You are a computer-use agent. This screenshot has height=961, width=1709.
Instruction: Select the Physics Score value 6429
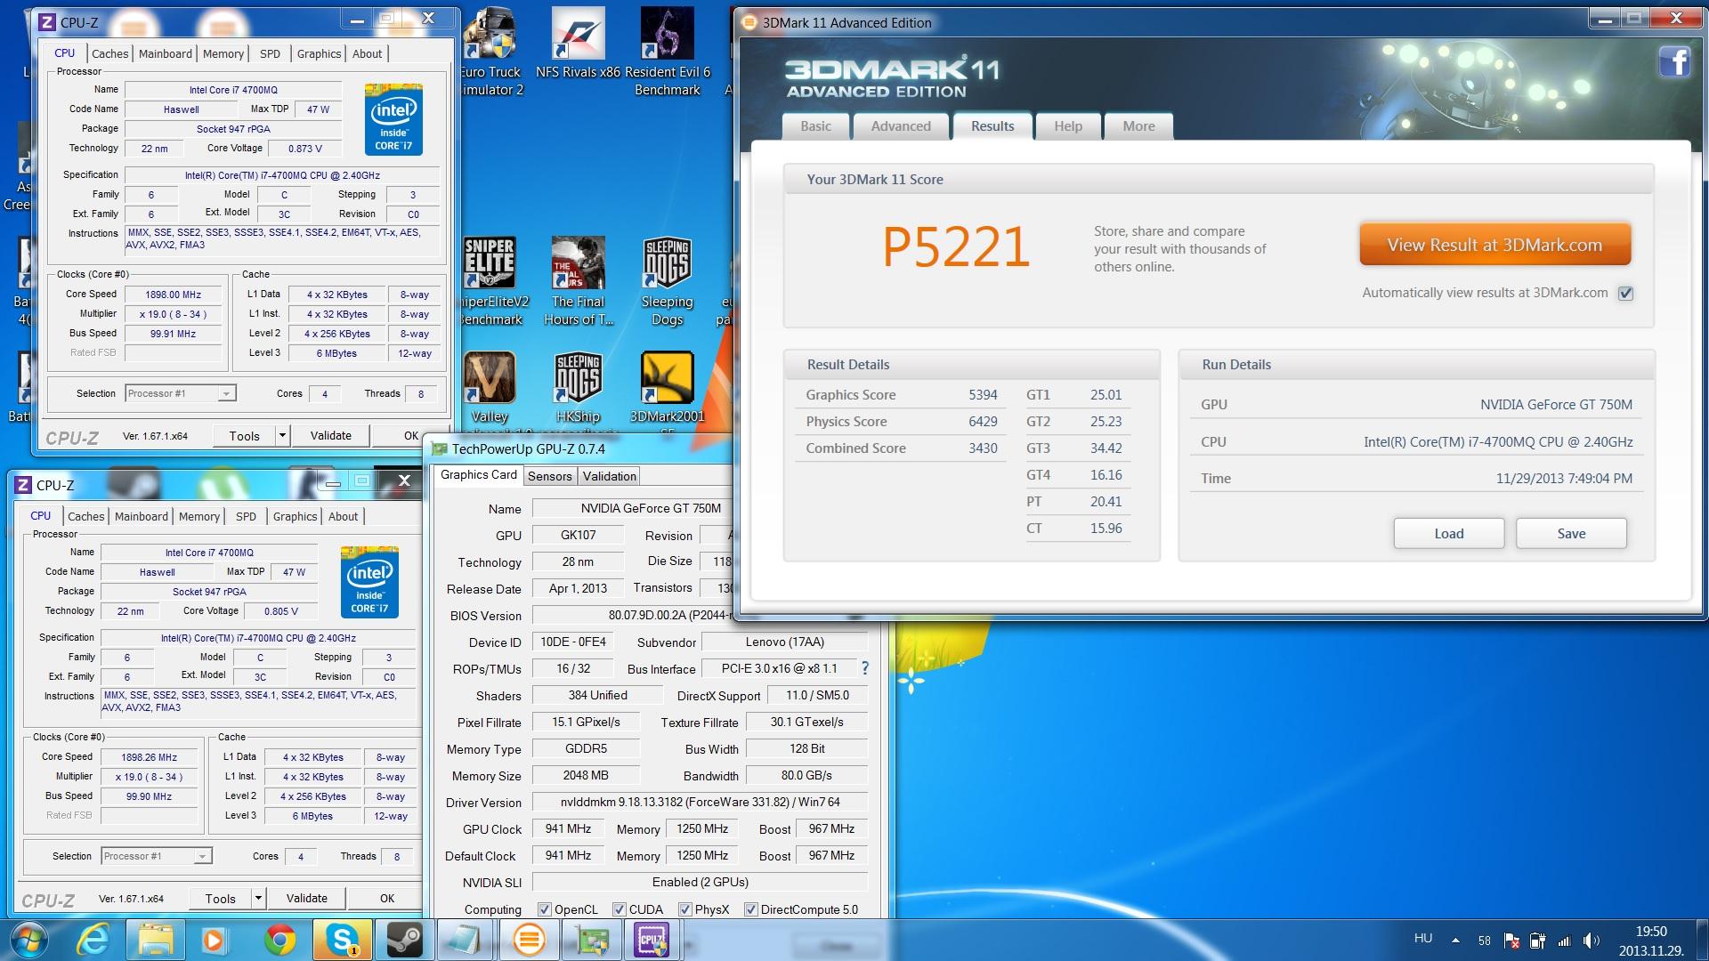click(983, 421)
